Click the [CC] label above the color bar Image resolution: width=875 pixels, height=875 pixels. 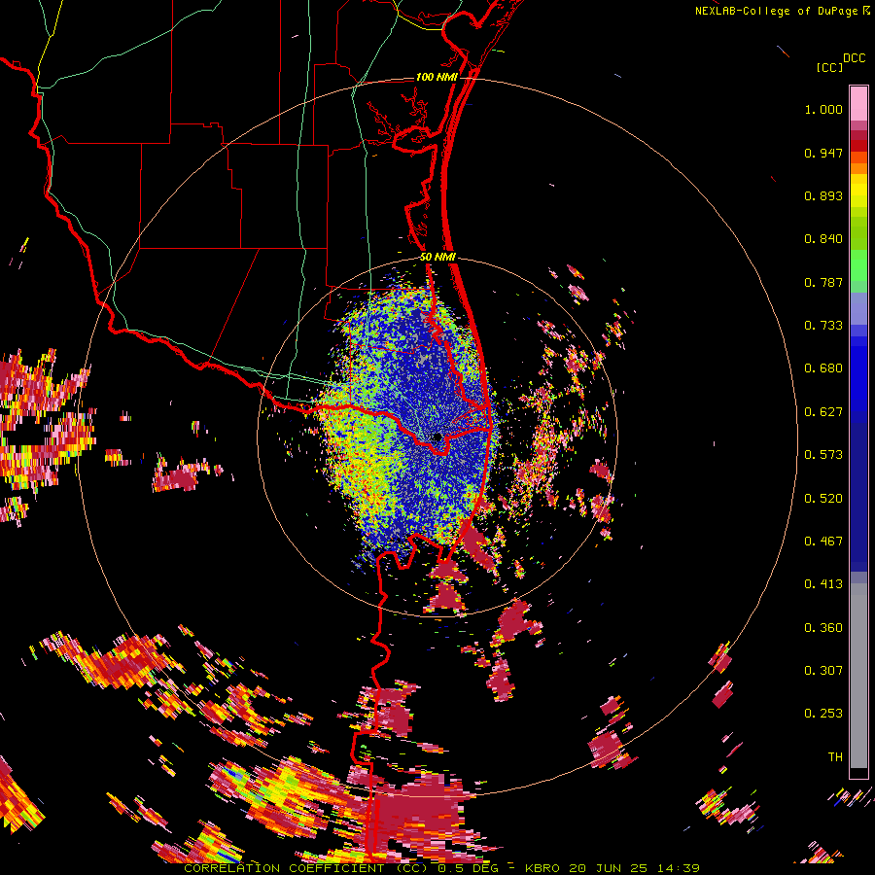(829, 67)
